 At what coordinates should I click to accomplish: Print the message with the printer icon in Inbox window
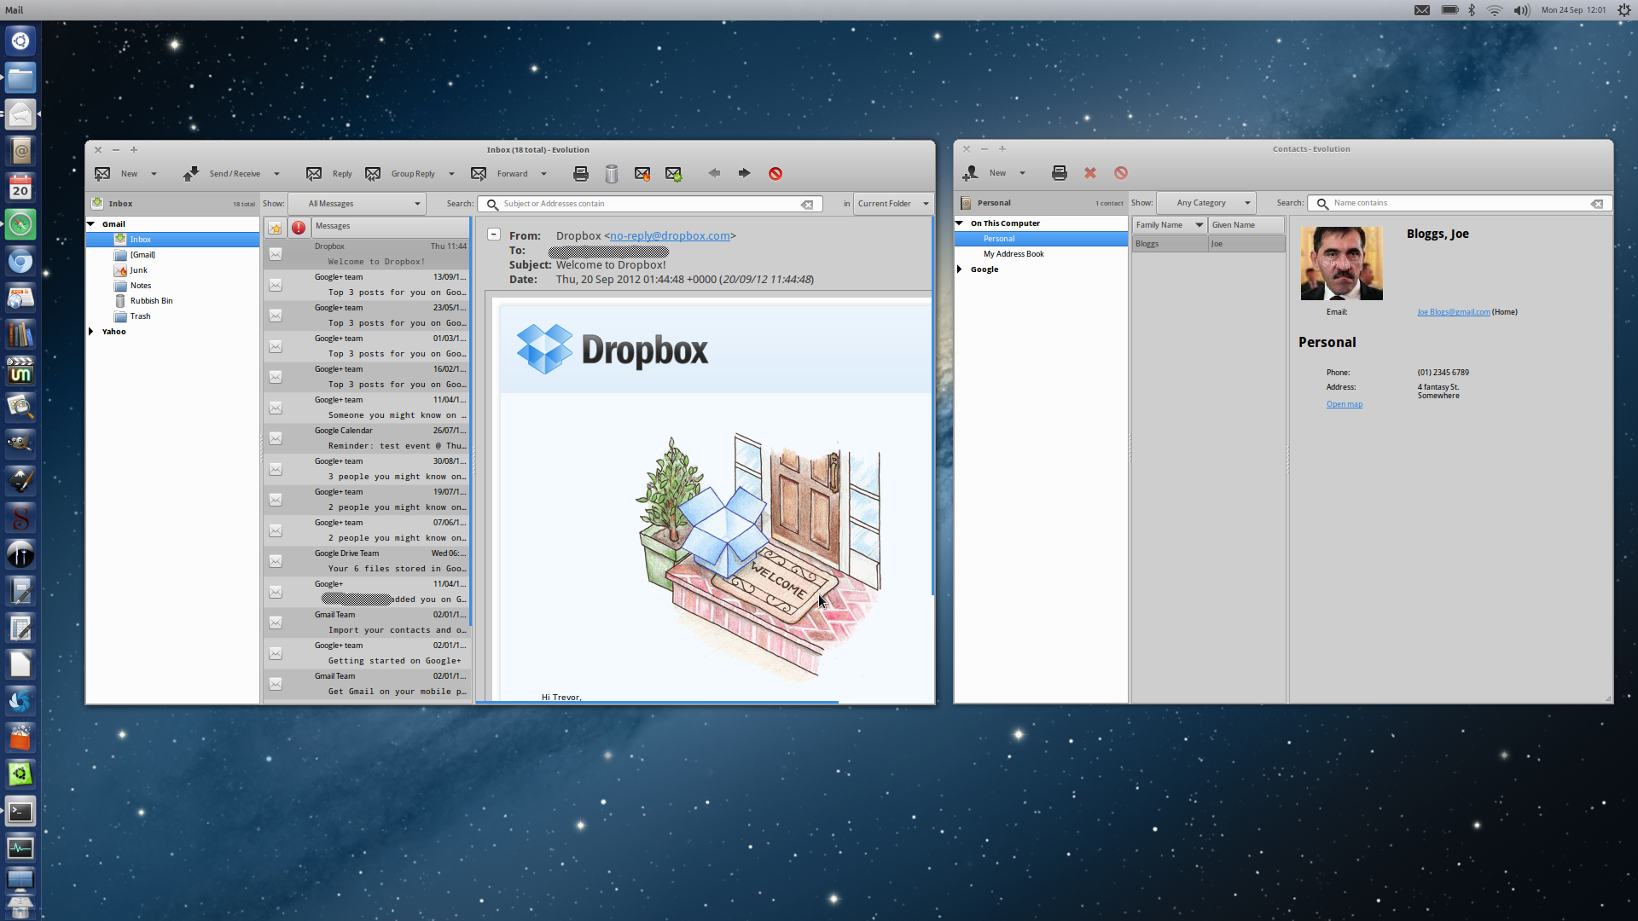click(581, 174)
